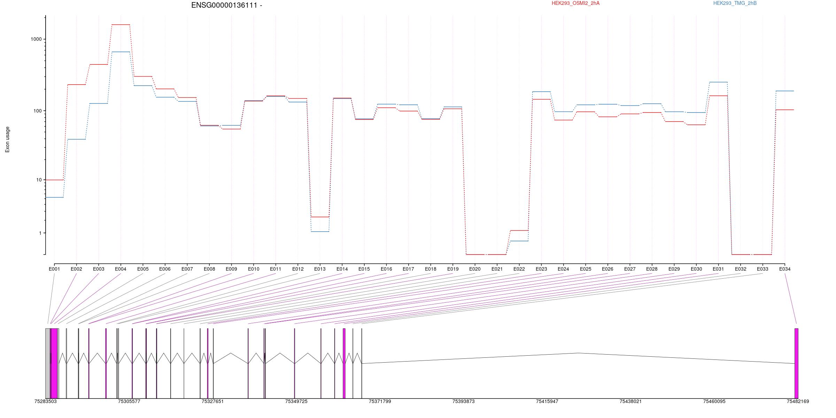836x418 pixels.
Task: Click exon label E020
Action: coord(475,269)
